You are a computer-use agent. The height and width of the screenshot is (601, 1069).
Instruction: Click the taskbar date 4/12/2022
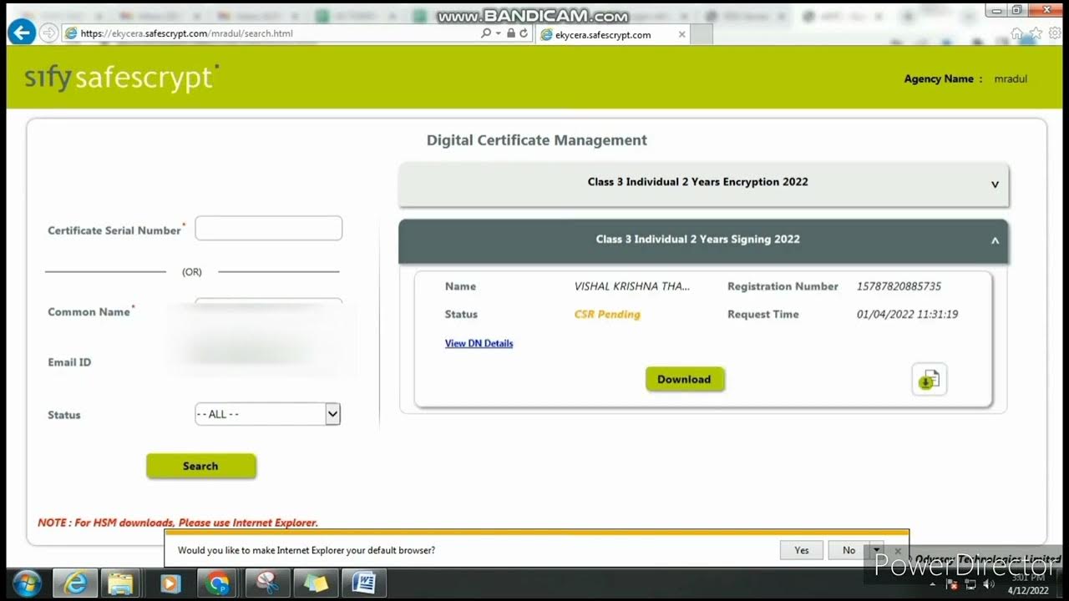tap(1027, 591)
